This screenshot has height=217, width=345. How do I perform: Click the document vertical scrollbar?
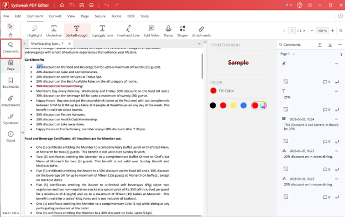click(x=202, y=66)
